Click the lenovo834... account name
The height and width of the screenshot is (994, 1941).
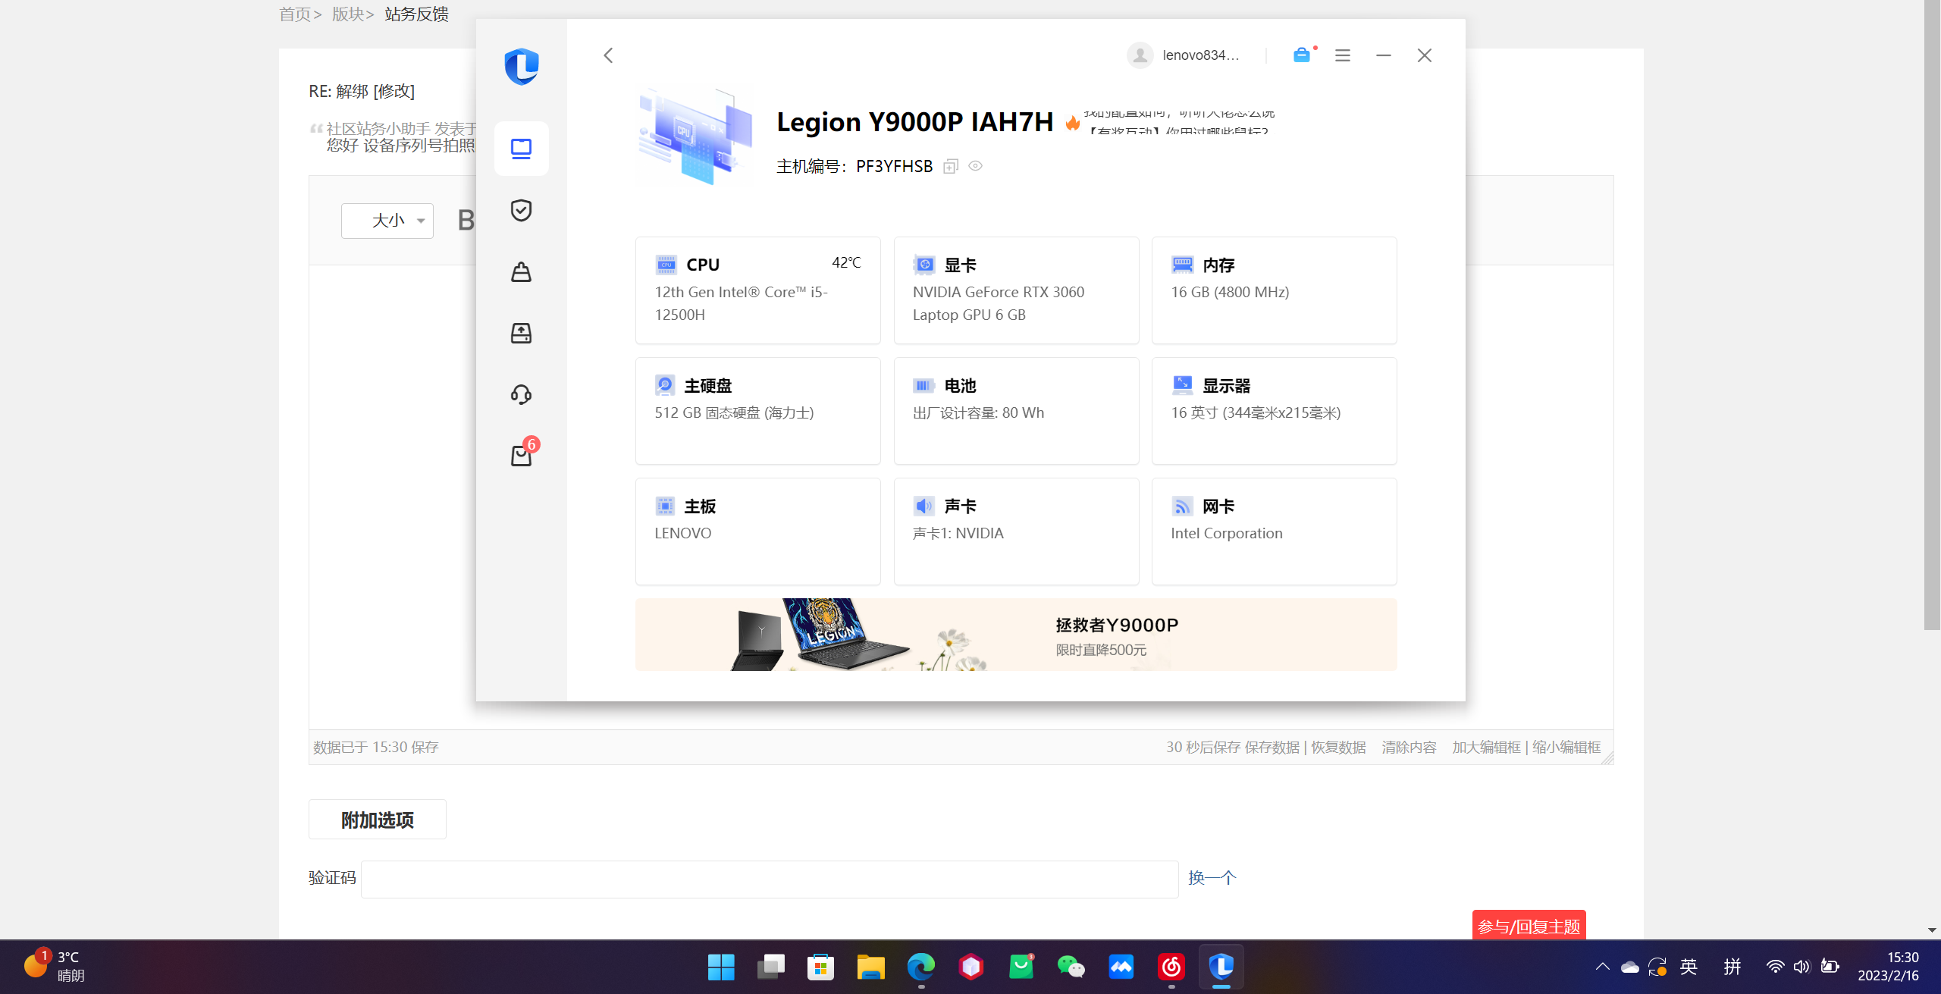(x=1201, y=55)
